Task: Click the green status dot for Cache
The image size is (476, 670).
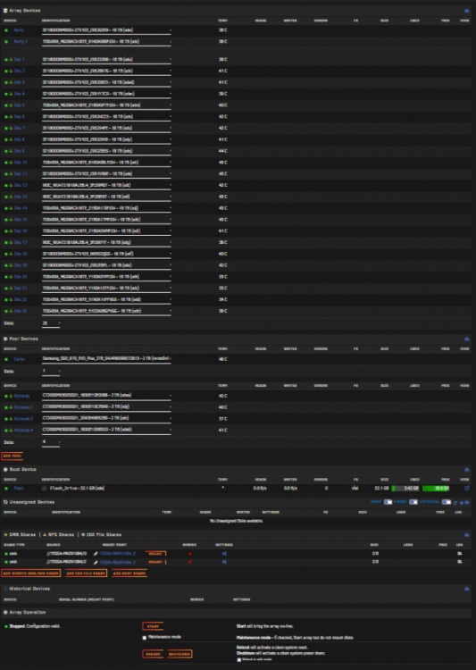Action: point(6,359)
